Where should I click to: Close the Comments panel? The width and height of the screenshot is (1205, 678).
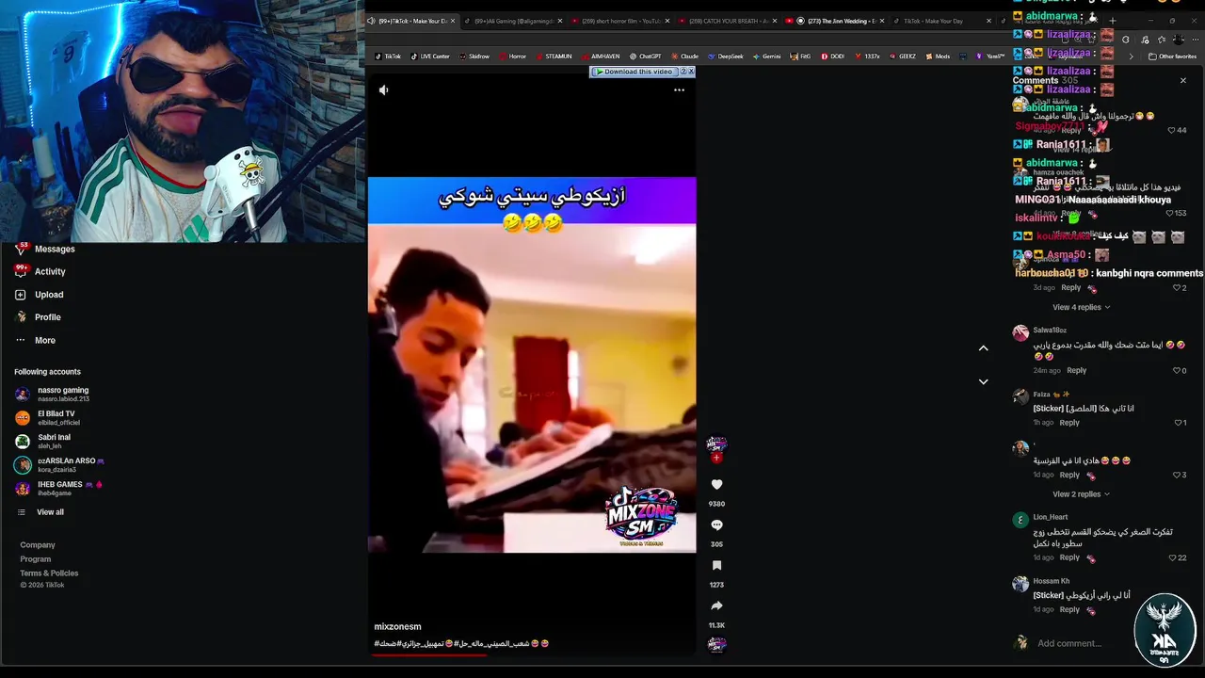click(1183, 81)
